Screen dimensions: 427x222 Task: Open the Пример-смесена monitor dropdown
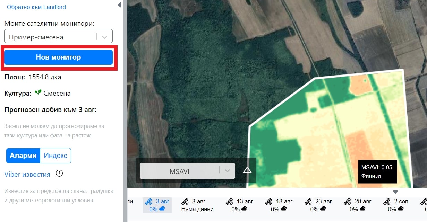click(x=58, y=36)
